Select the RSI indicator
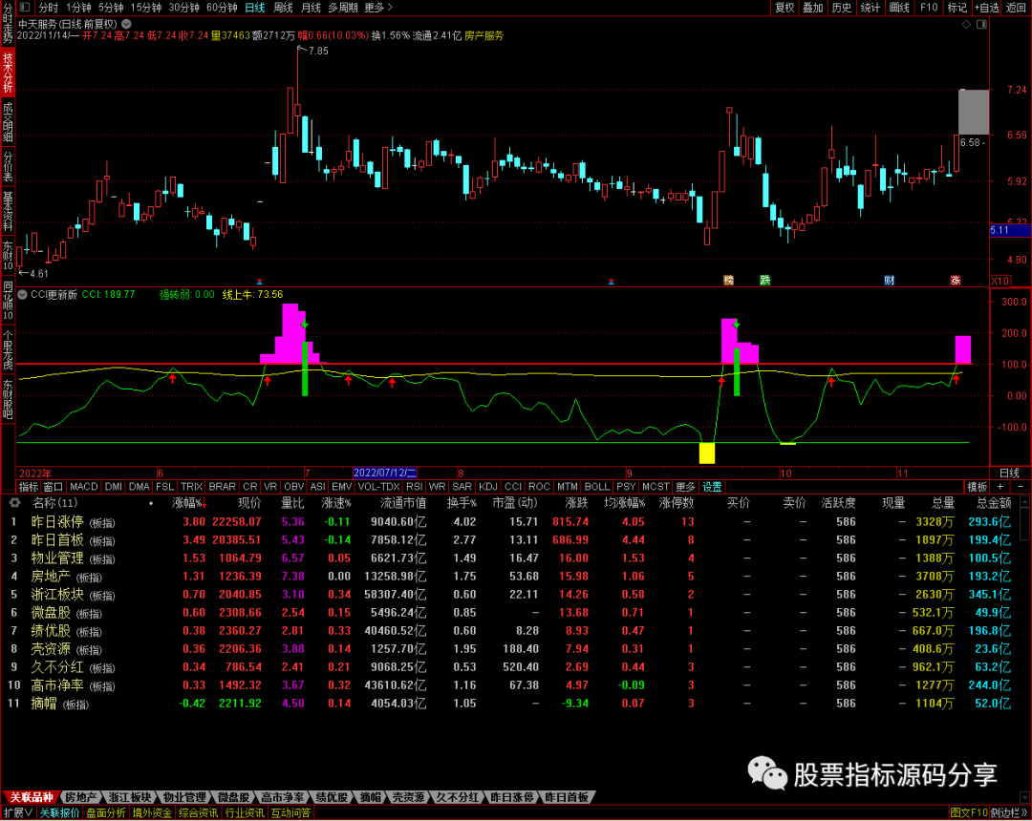The width and height of the screenshot is (1032, 821). click(x=414, y=487)
